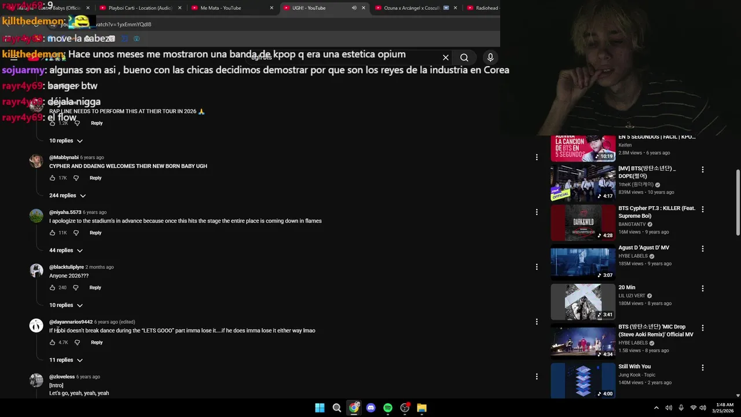Click the YouTube page vertical scrollbar
Screen dimensions: 741x417
pos(738,203)
